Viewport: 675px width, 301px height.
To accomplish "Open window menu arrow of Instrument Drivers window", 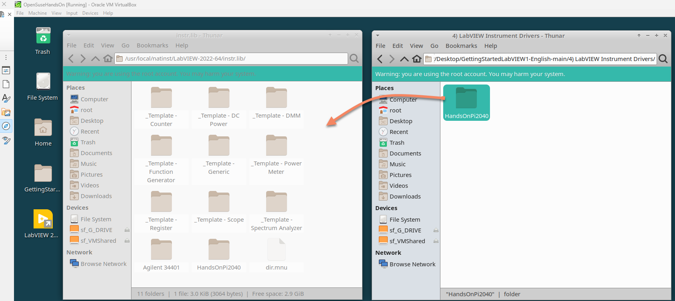I will [378, 35].
